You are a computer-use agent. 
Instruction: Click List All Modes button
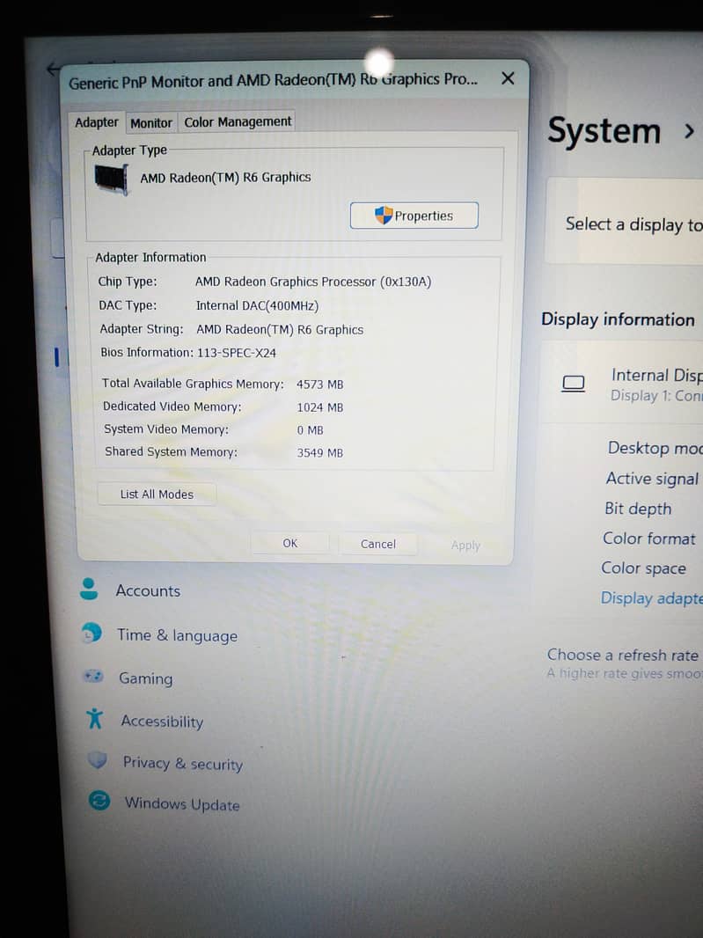pos(157,495)
